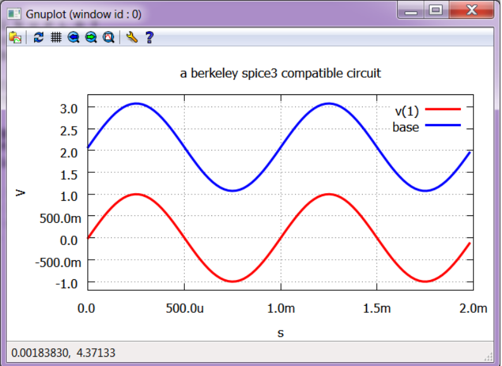Click the '-500.0m' y-axis tick label

coord(58,263)
